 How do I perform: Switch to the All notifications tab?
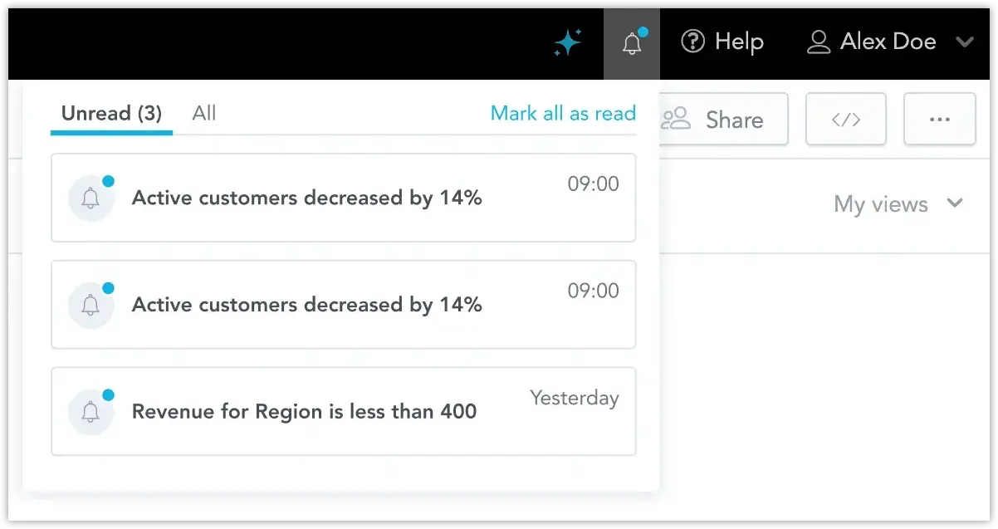[x=203, y=114]
